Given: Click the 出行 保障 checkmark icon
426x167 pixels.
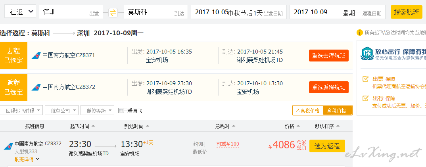Looking at the screenshot, I should [365, 98].
